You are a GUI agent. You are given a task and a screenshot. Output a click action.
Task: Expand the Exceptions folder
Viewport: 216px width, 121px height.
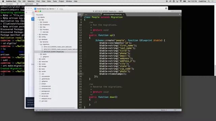(39, 25)
